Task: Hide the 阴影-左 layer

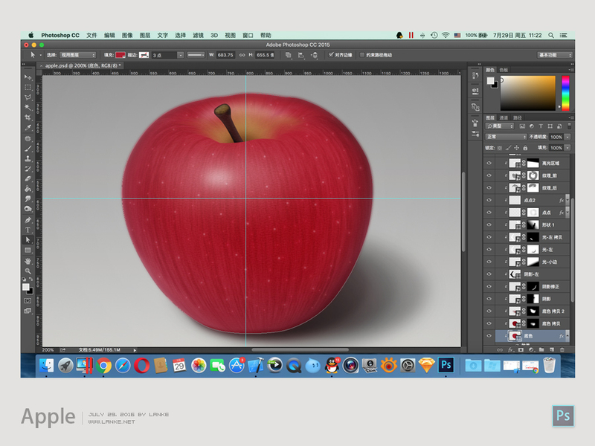Action: [x=489, y=274]
